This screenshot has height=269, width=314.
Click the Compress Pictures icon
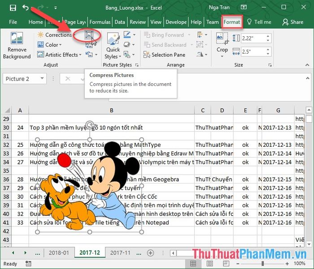(89, 35)
